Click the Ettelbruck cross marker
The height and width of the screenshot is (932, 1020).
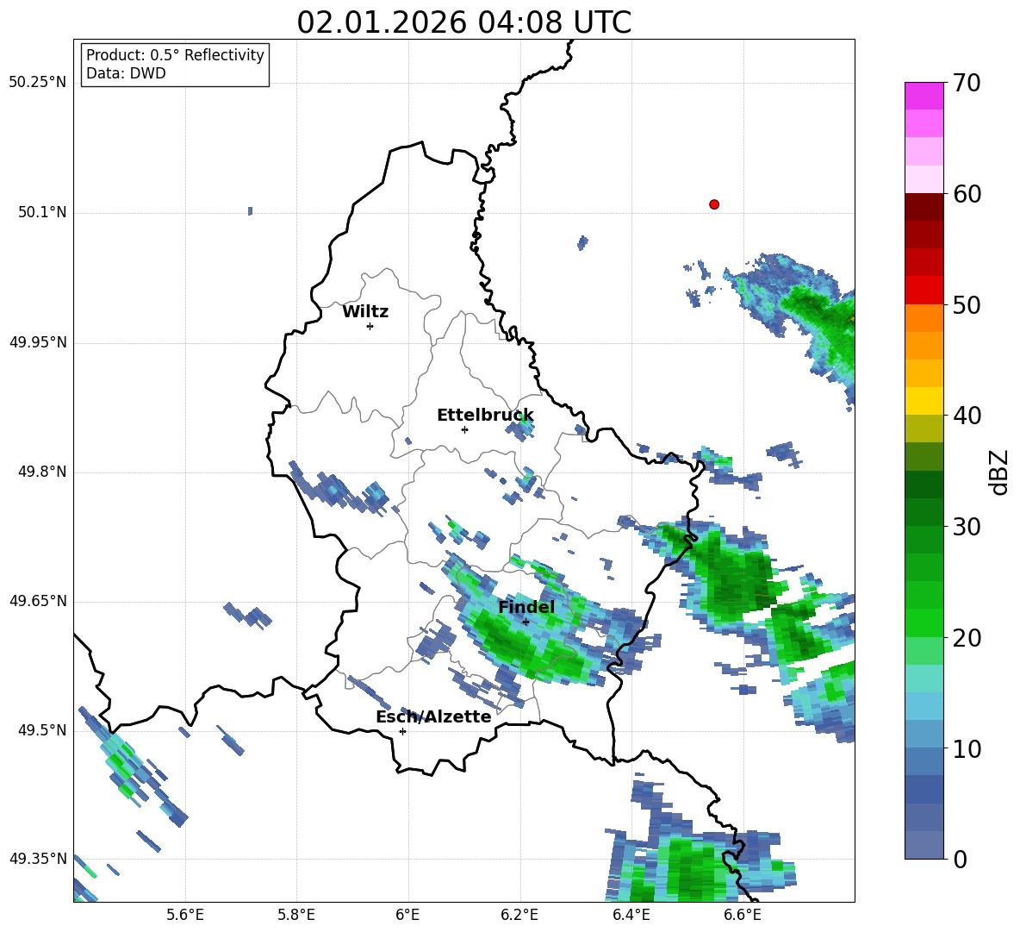coord(464,429)
